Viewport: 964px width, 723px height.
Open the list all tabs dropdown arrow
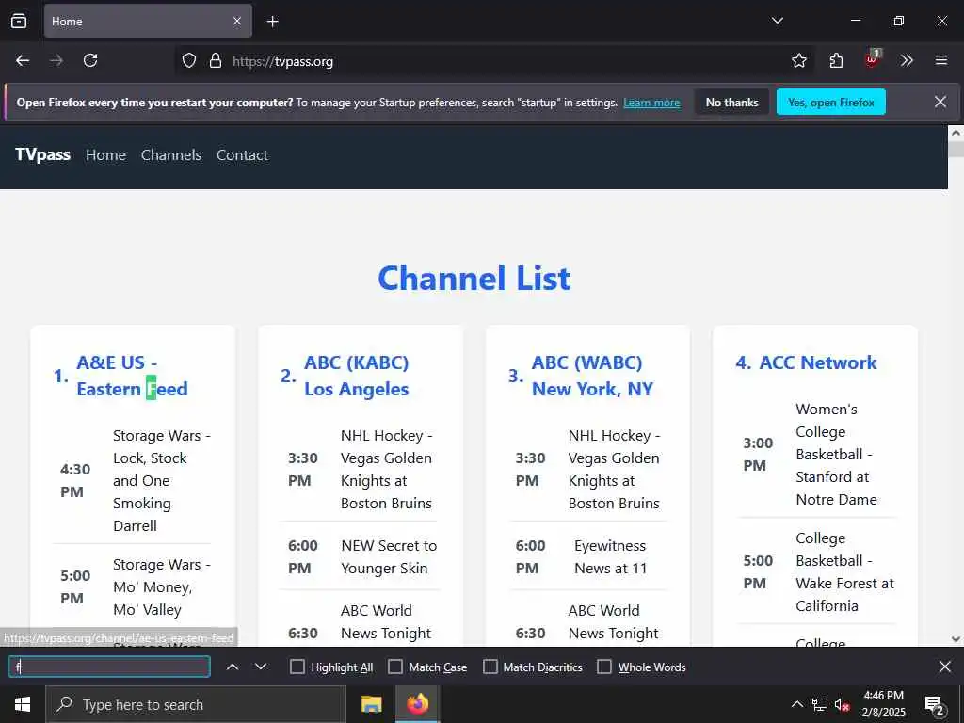pos(778,21)
